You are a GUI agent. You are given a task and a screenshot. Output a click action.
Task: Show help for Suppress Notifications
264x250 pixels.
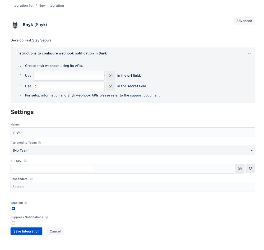[47, 217]
